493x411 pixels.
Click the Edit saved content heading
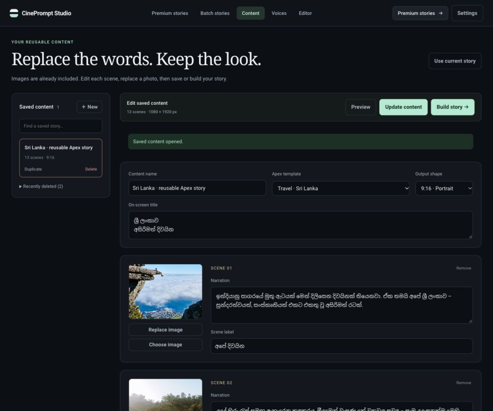(x=147, y=103)
